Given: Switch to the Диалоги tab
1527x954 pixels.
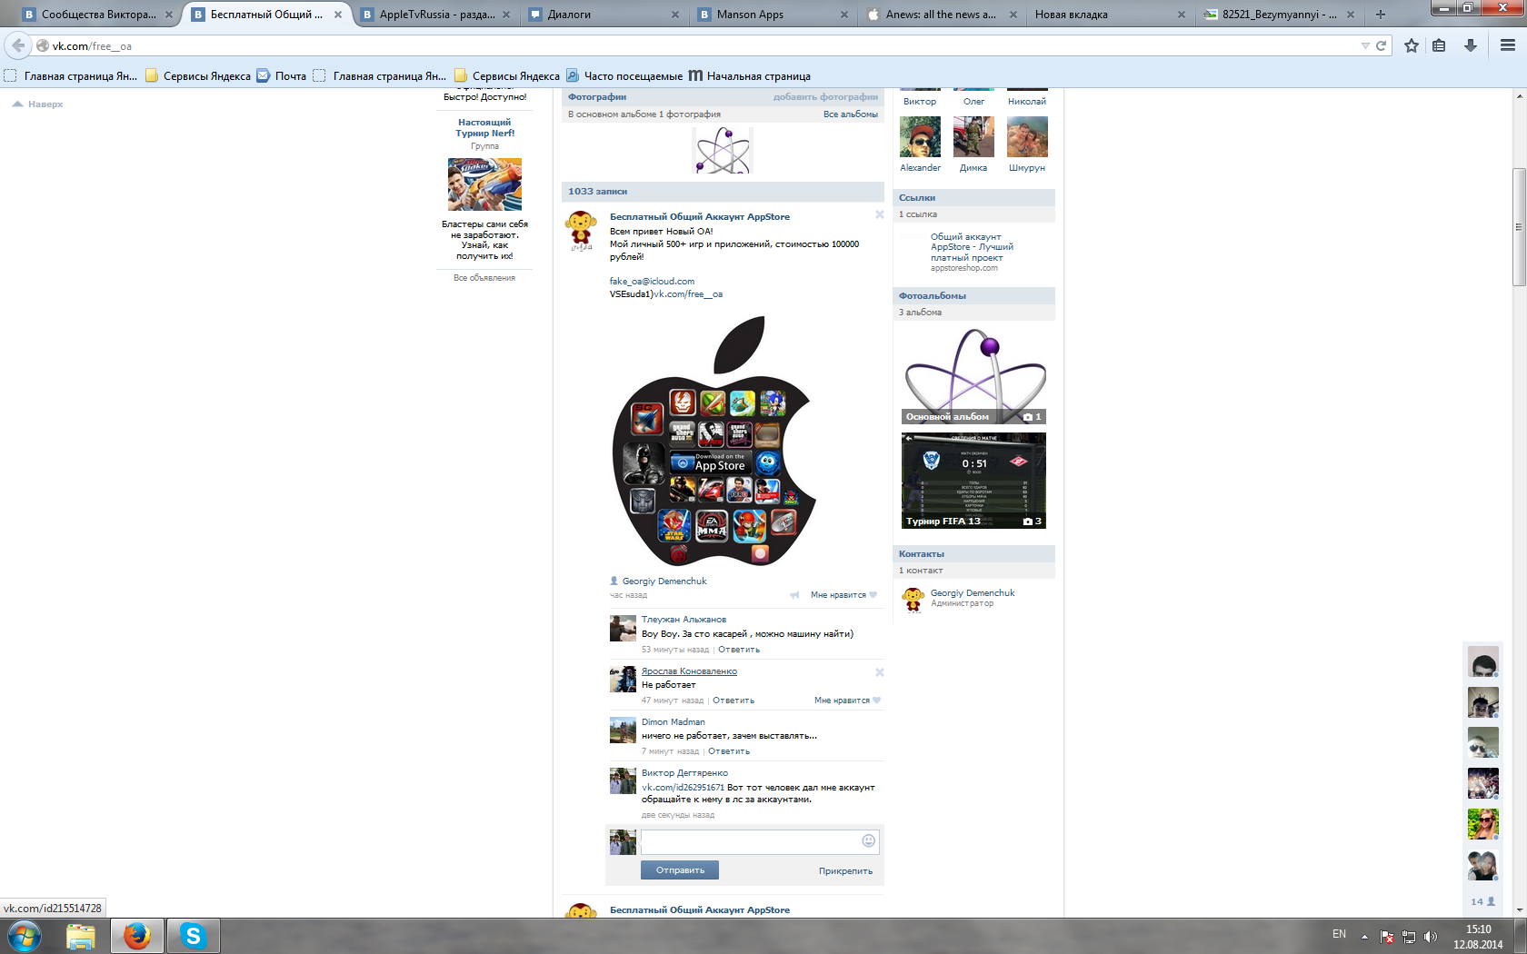Looking at the screenshot, I should (604, 15).
